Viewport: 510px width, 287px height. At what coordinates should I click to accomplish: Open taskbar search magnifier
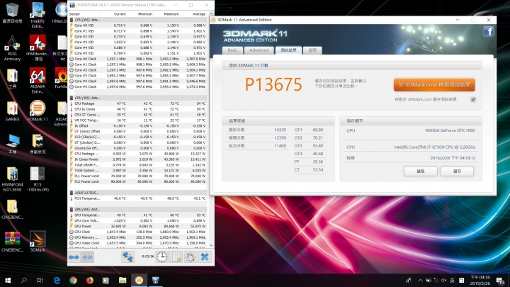[x=24, y=280]
